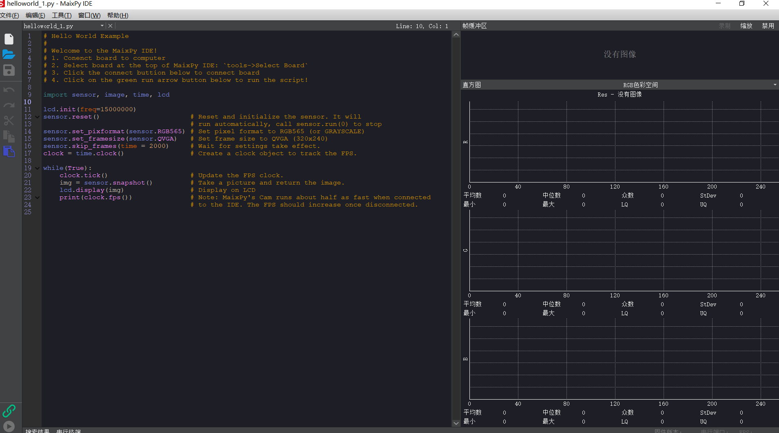779x433 pixels.
Task: Click the sensor.skip_frames code line
Action: [x=106, y=146]
